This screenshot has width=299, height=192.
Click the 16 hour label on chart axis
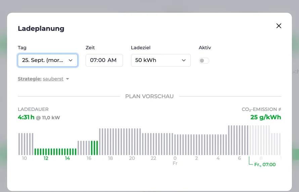(89, 158)
